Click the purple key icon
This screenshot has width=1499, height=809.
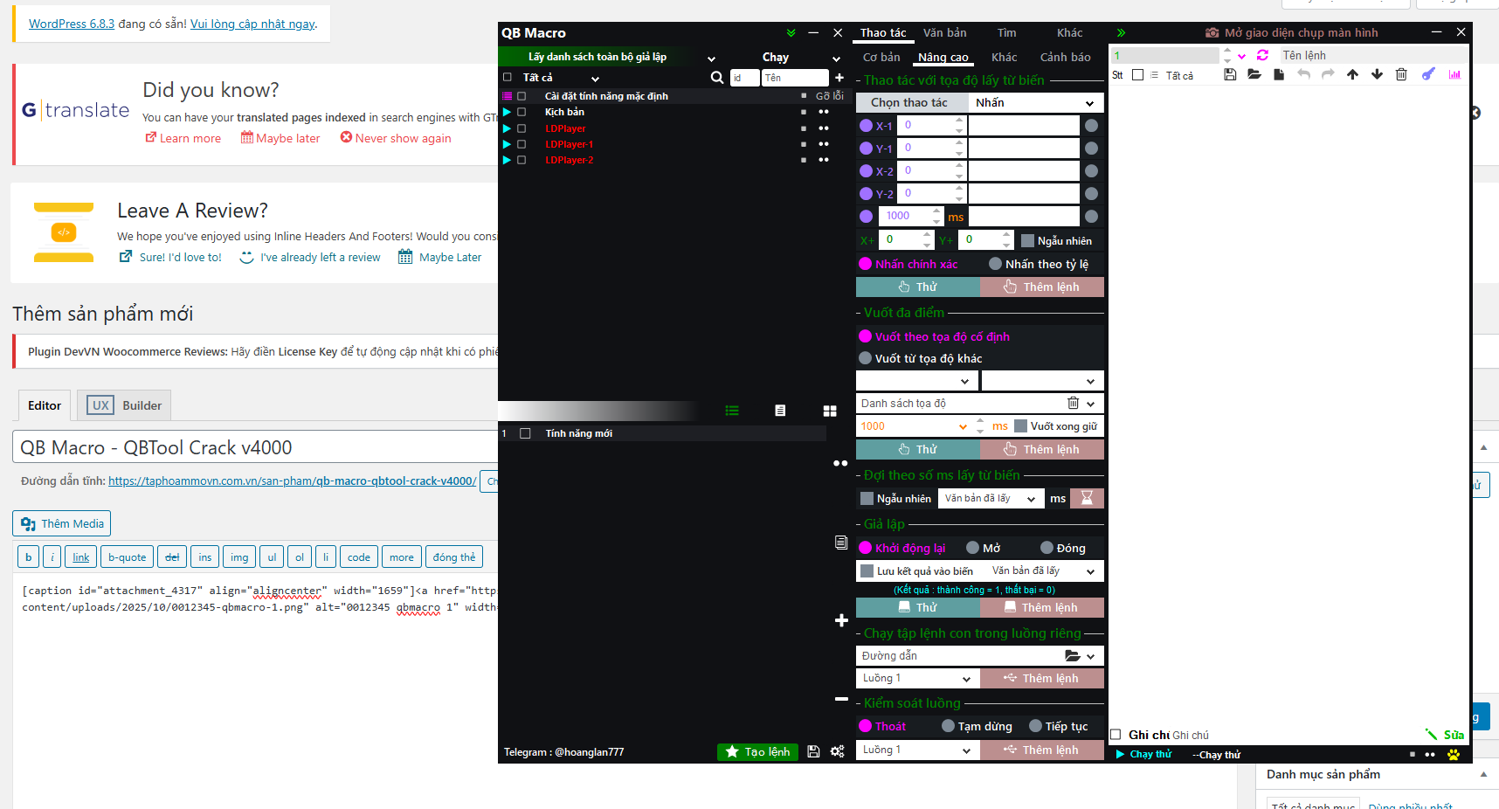coord(1428,75)
